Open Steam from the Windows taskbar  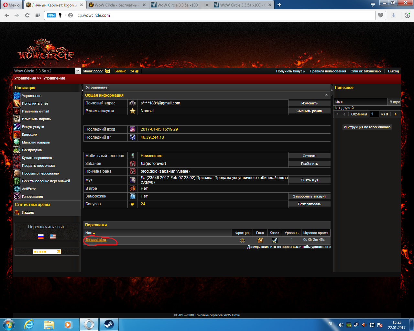click(109, 324)
